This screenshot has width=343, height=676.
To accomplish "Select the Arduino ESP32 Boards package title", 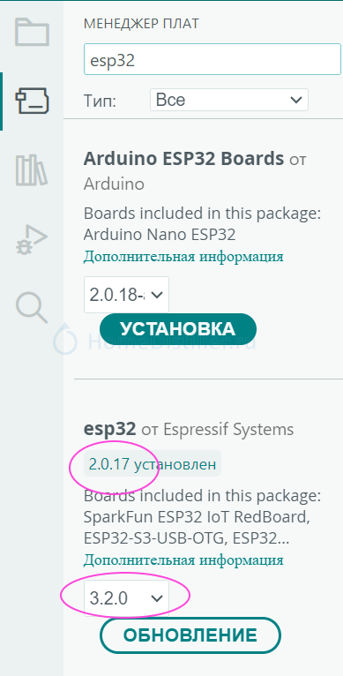I will 183,159.
